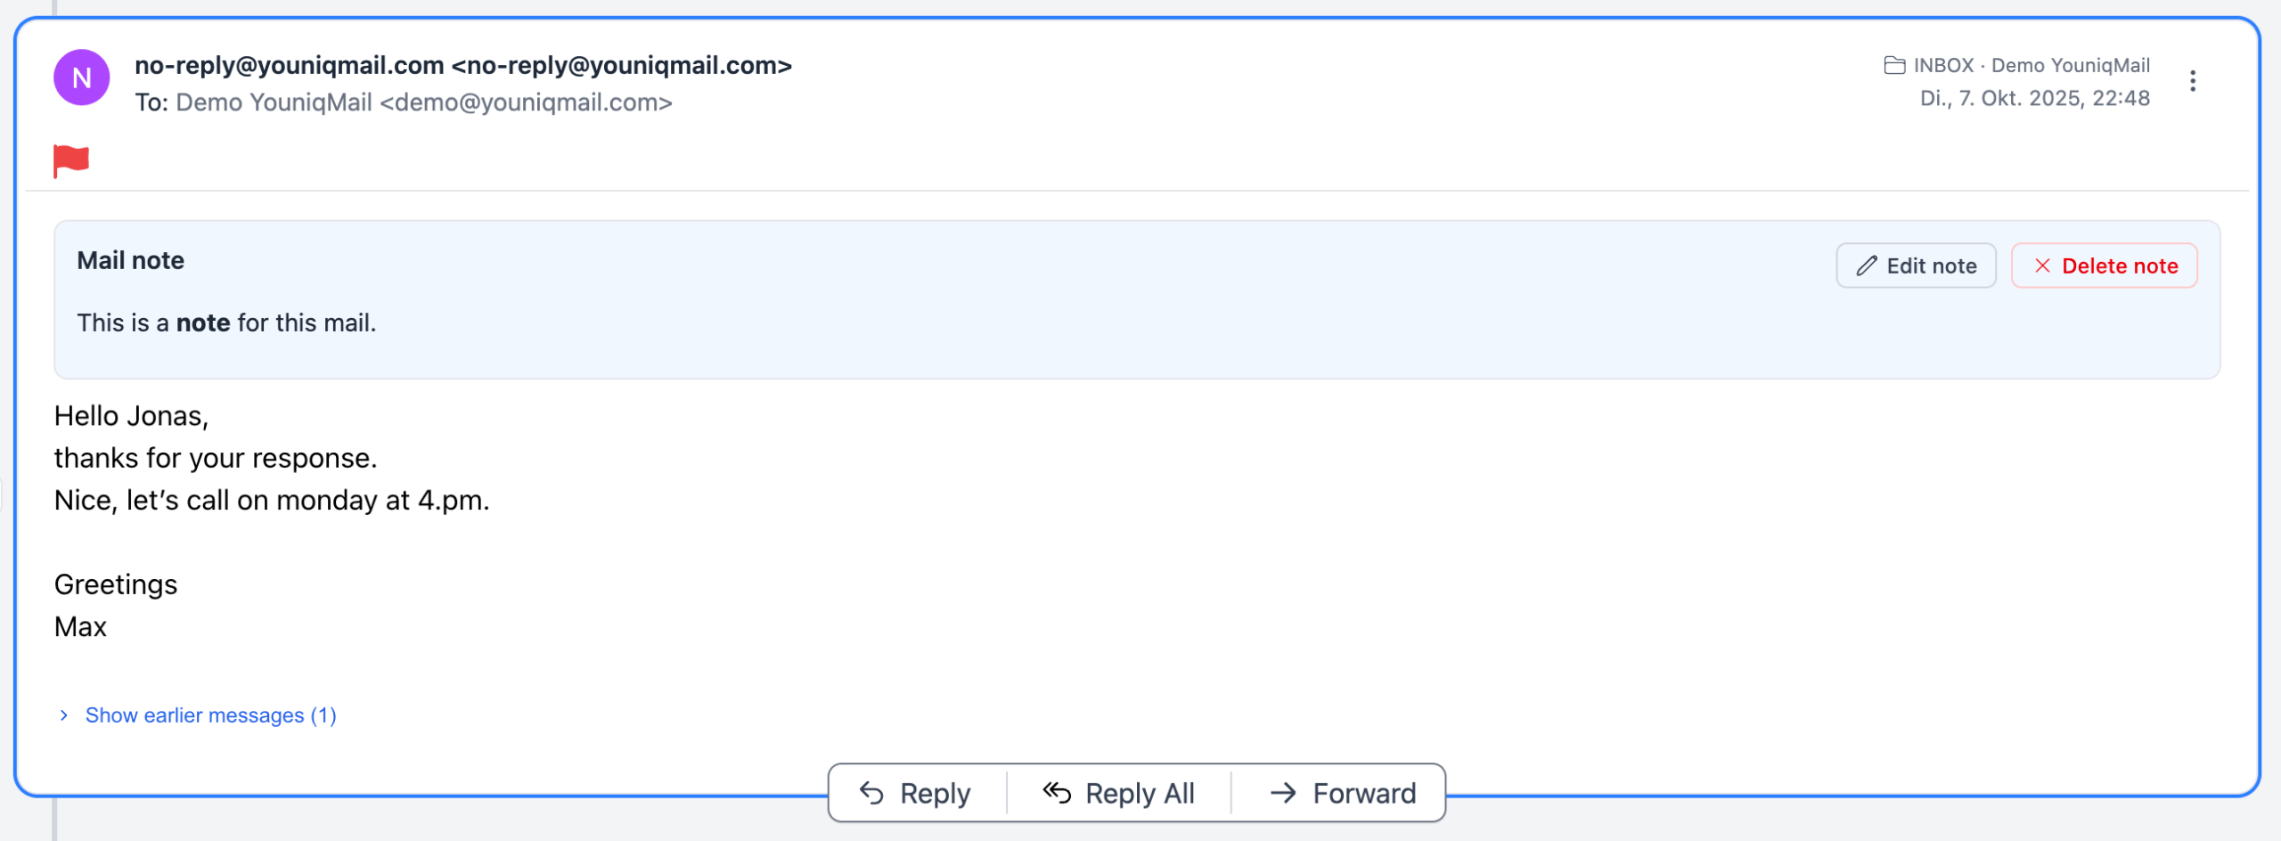Click the mail date Di., 7. Okt. 2025
This screenshot has height=841, width=2281.
click(x=2034, y=98)
